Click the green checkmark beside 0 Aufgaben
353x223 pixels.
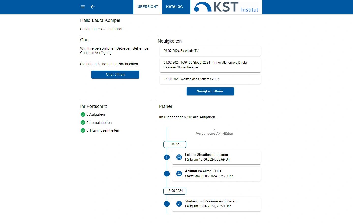(83, 114)
